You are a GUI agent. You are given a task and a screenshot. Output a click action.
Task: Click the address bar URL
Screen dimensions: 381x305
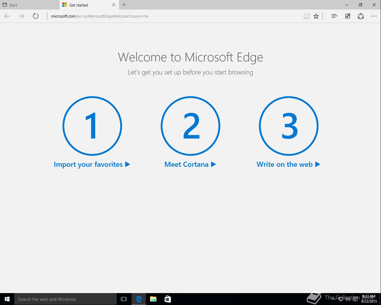[100, 16]
